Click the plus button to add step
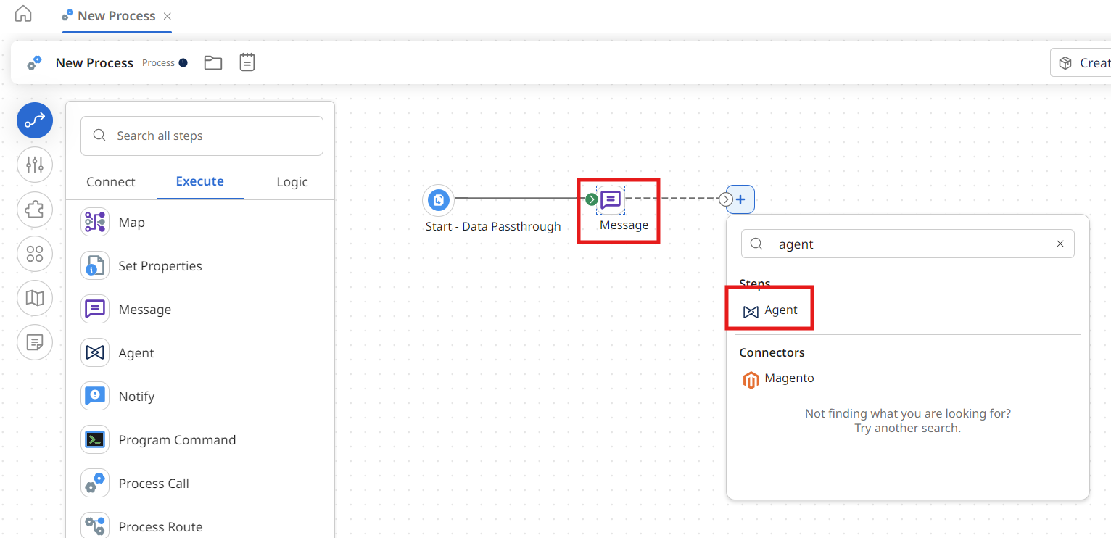Viewport: 1111px width, 538px height. pyautogui.click(x=740, y=199)
